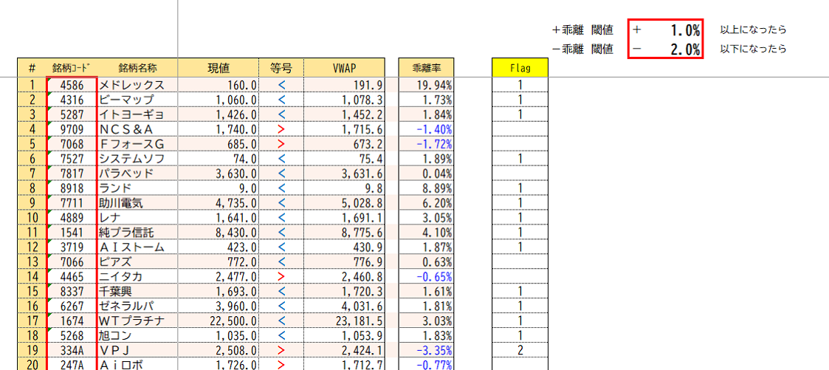829x370 pixels.
Task: Select the Flag value 2 for VPJ
Action: pos(520,350)
